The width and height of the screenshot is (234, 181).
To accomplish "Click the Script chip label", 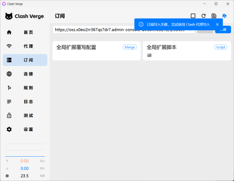I will (x=220, y=47).
